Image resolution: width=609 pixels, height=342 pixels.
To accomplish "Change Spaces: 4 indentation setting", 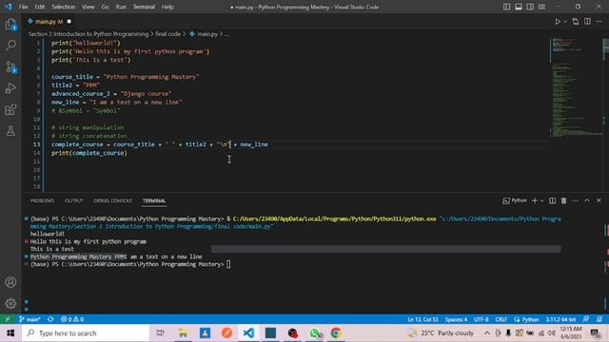I will 457,319.
